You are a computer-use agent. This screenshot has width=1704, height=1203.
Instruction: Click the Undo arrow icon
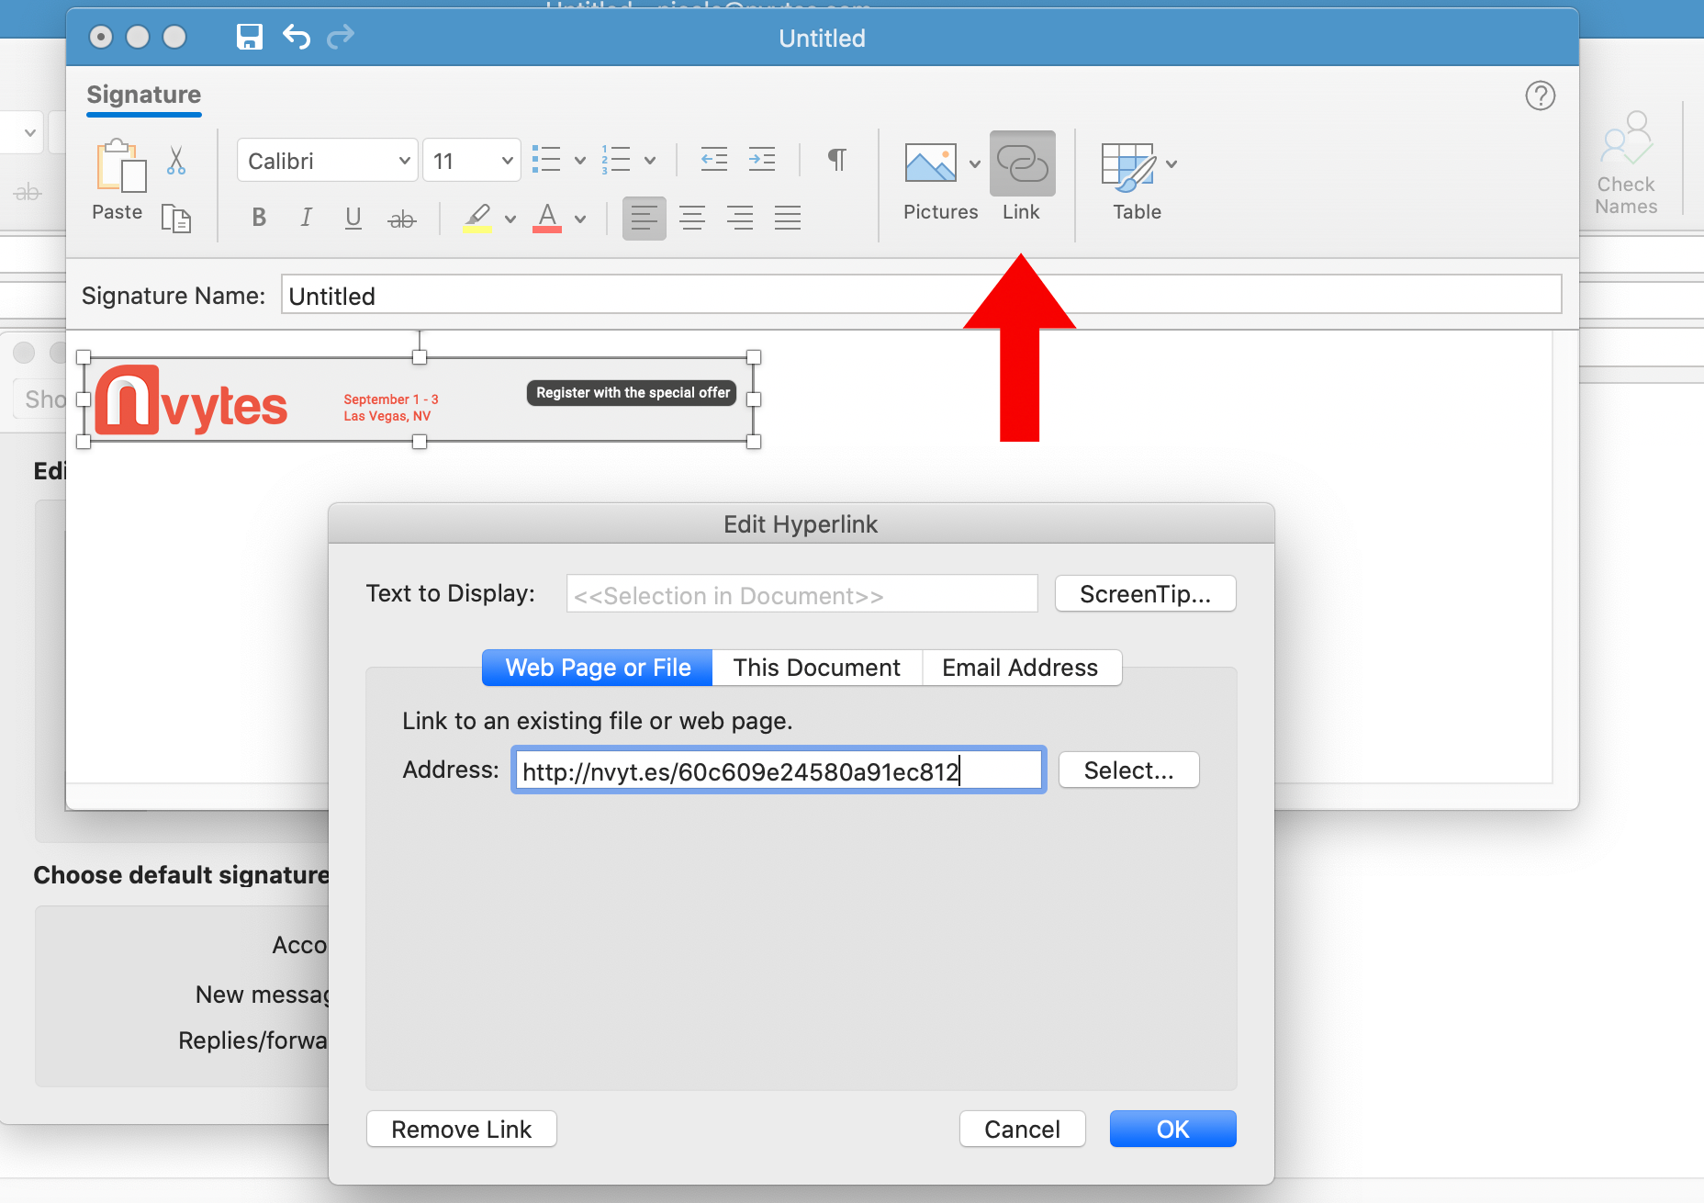pyautogui.click(x=296, y=37)
